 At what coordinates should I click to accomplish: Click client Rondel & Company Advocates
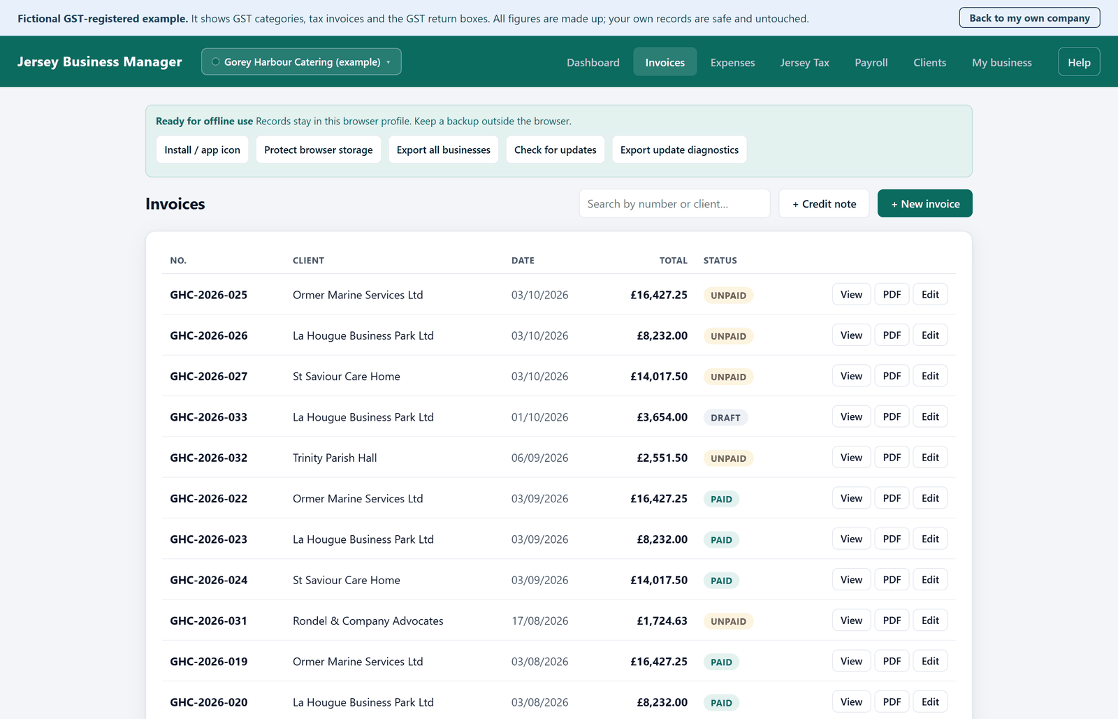368,620
